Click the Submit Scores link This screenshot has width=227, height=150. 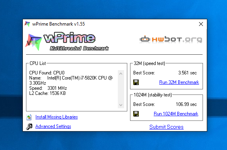point(166,127)
